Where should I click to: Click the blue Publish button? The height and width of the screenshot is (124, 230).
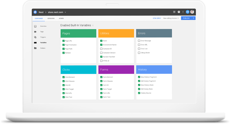pos(186,18)
